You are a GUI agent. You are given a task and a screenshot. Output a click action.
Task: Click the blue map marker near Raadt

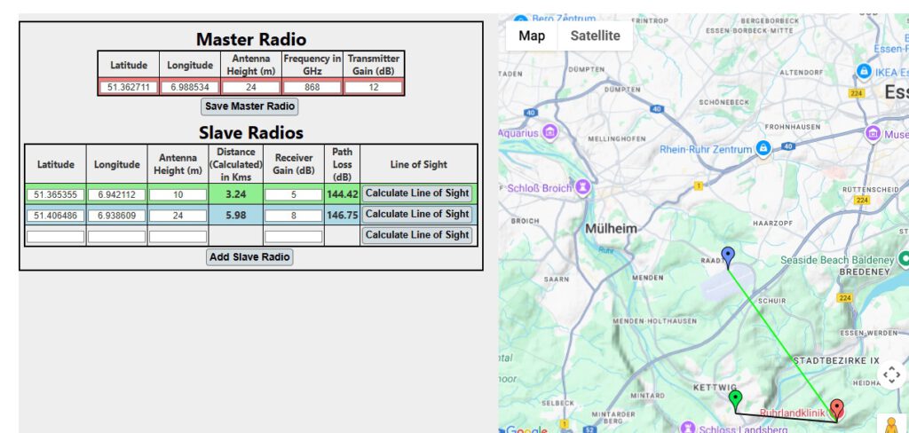coord(728,257)
